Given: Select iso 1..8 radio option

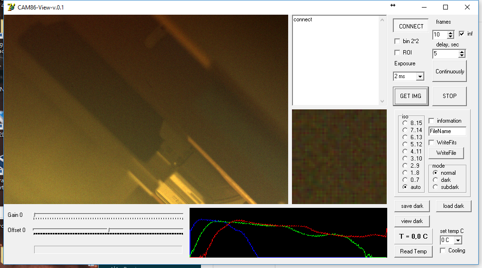Looking at the screenshot, I should point(405,172).
